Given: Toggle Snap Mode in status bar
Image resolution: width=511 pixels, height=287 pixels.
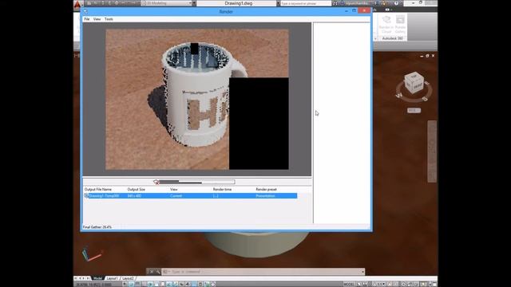Looking at the screenshot, I should 131,284.
